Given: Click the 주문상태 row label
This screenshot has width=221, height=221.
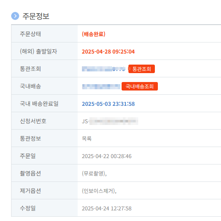Looking at the screenshot, I should 30,34.
